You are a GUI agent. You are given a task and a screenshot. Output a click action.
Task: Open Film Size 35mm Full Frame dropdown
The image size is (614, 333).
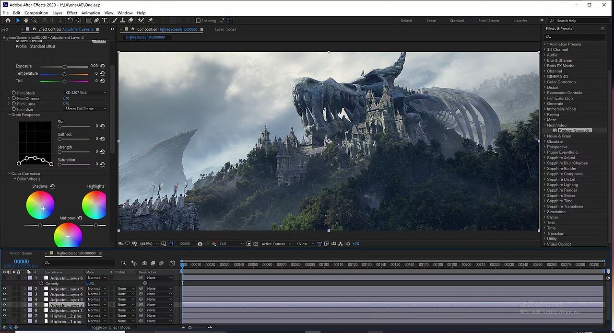coord(85,109)
